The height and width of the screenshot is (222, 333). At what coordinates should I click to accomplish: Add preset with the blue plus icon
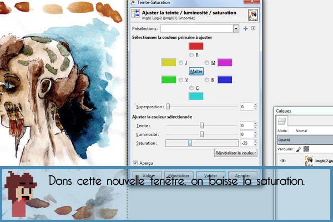pos(245,28)
